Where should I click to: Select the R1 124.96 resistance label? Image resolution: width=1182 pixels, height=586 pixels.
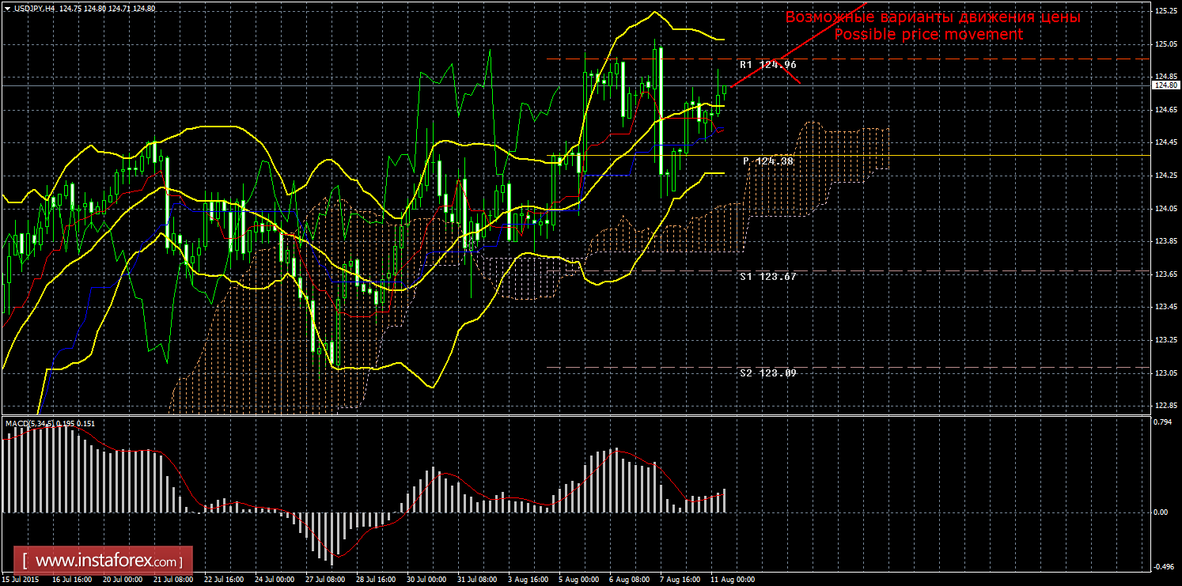click(767, 64)
